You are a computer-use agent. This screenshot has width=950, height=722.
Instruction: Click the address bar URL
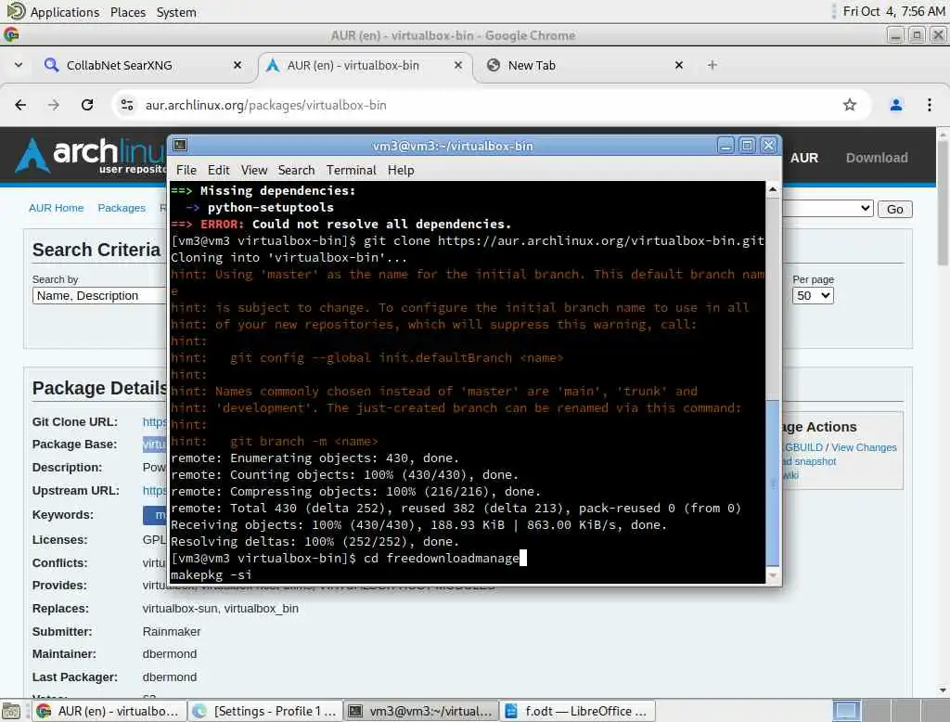pos(265,105)
